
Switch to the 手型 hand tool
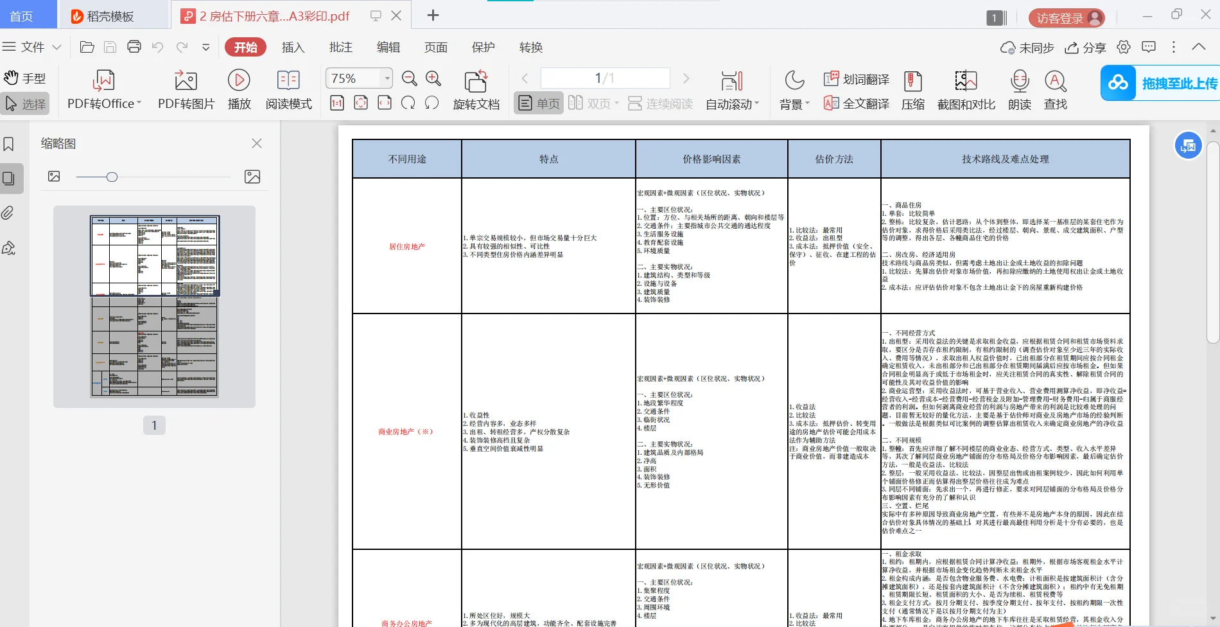point(25,78)
